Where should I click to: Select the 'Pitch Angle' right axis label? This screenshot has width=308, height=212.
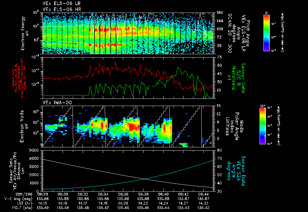[x=248, y=34]
